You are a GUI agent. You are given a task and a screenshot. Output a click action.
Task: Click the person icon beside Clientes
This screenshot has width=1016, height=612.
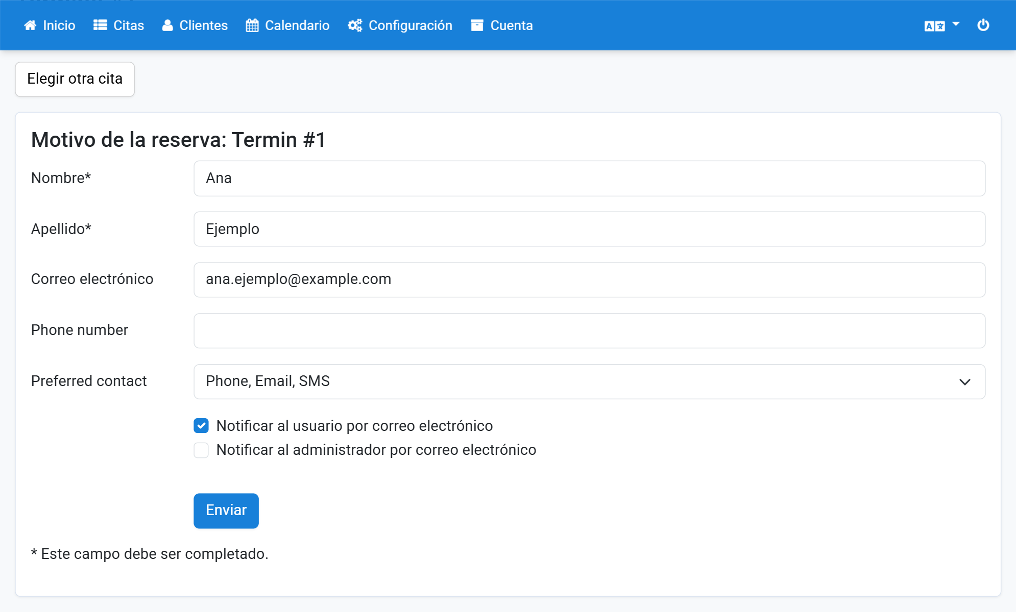point(167,25)
